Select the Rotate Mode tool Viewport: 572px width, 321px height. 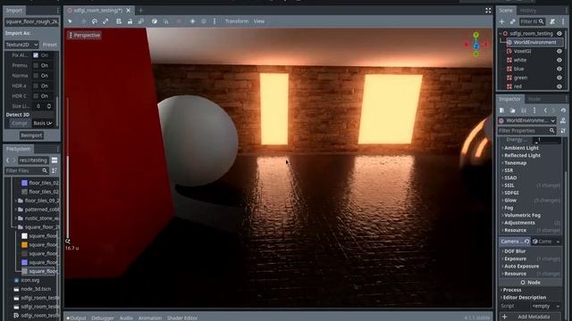95,21
